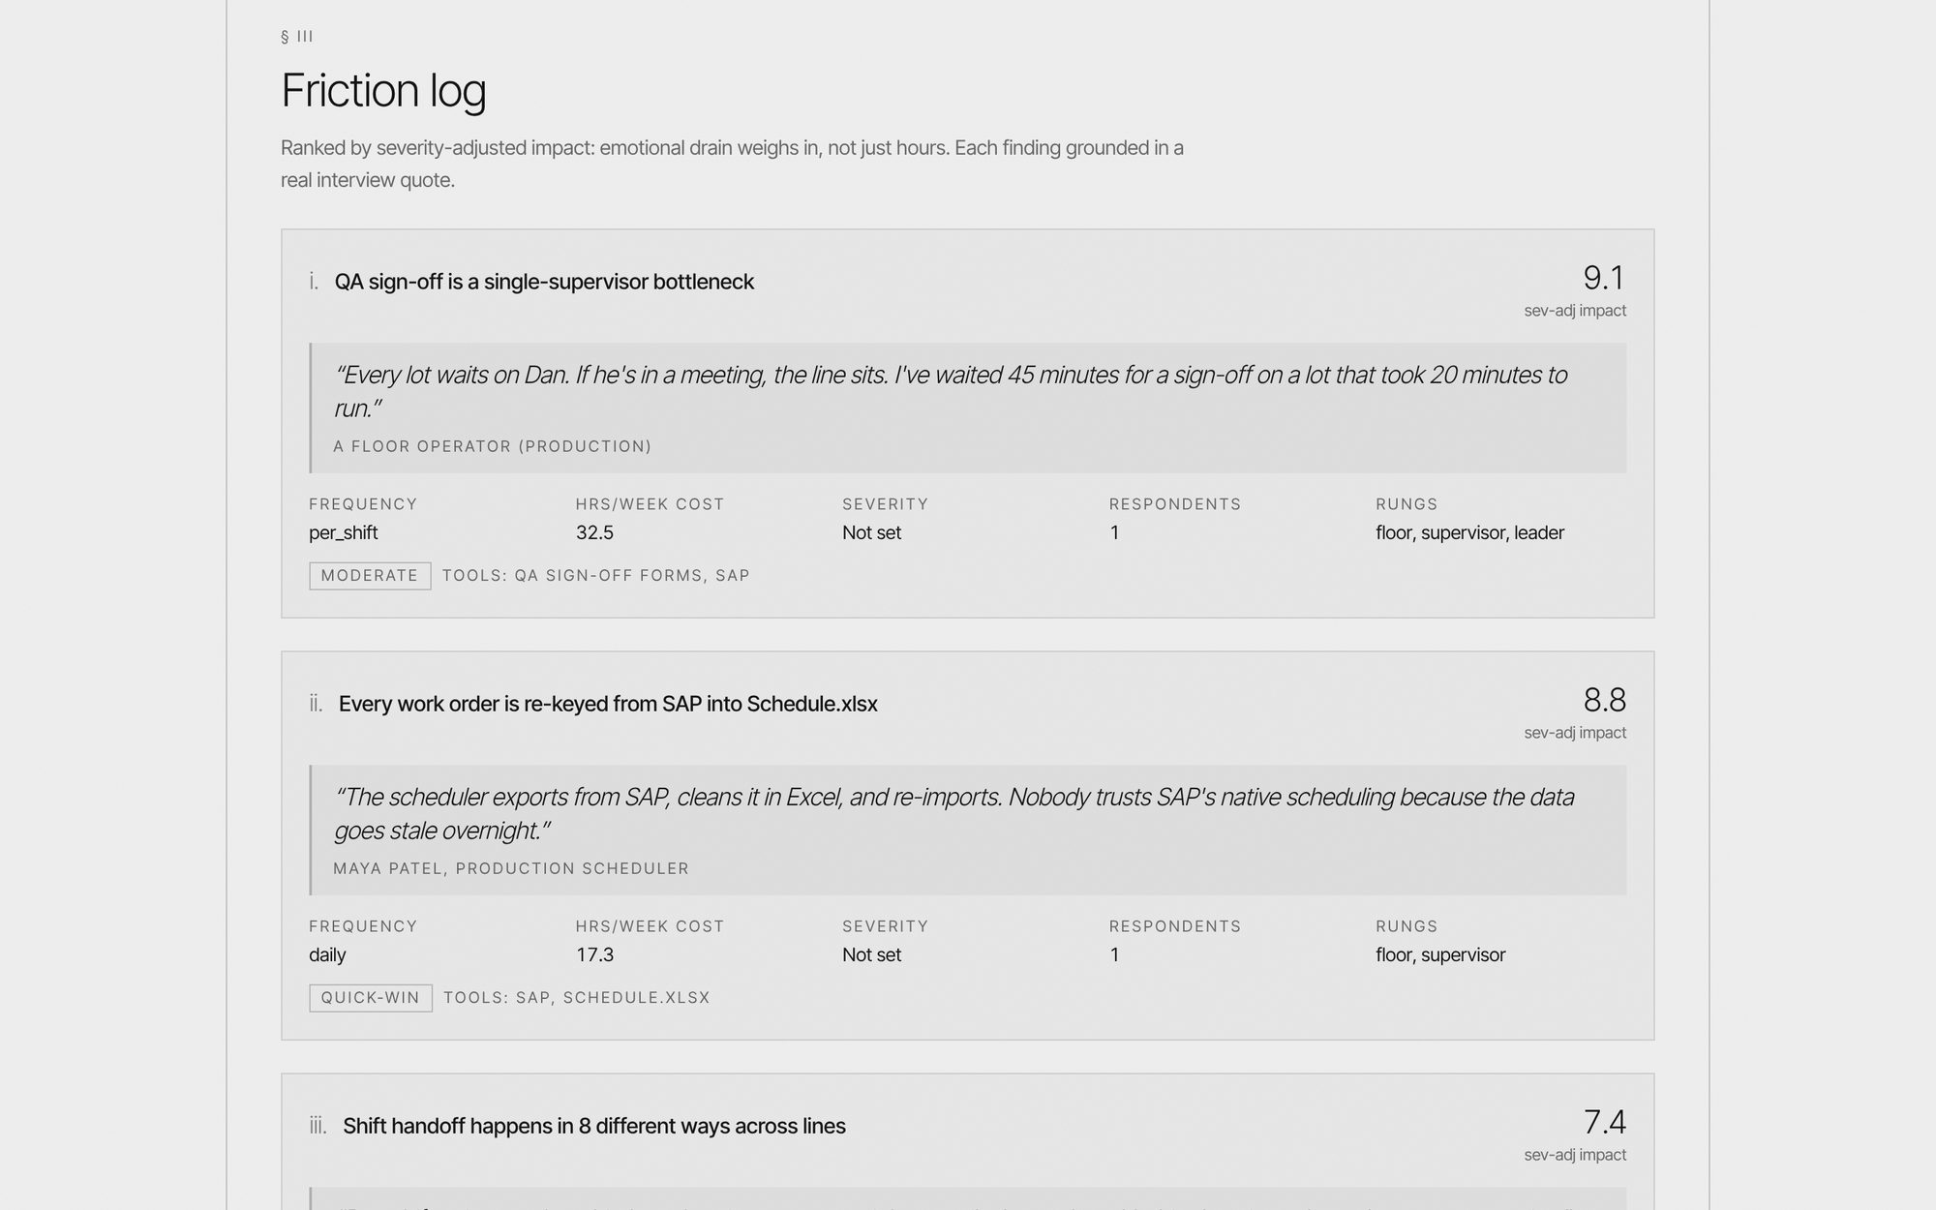Click the 17.3 hrs/week cost value
Viewport: 1936px width, 1210px height.
(594, 954)
